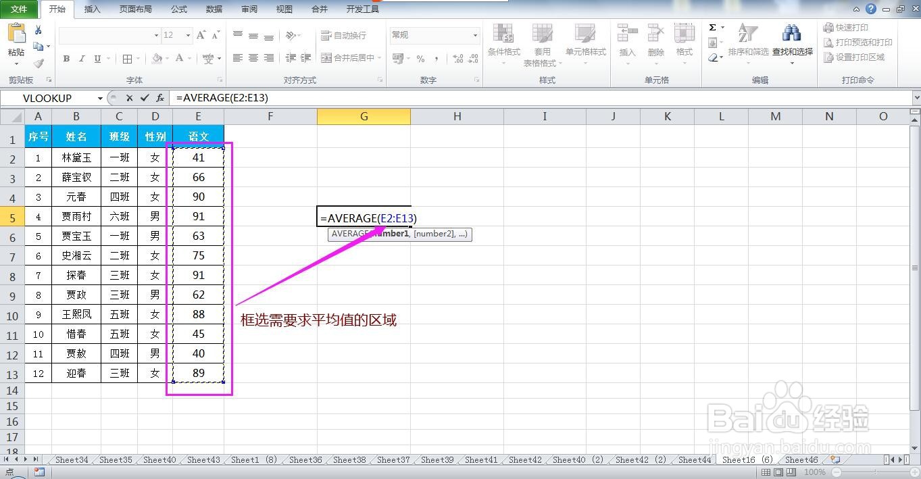Open the font size 12 dropdown
Viewport: 921px width, 479px height.
(188, 35)
